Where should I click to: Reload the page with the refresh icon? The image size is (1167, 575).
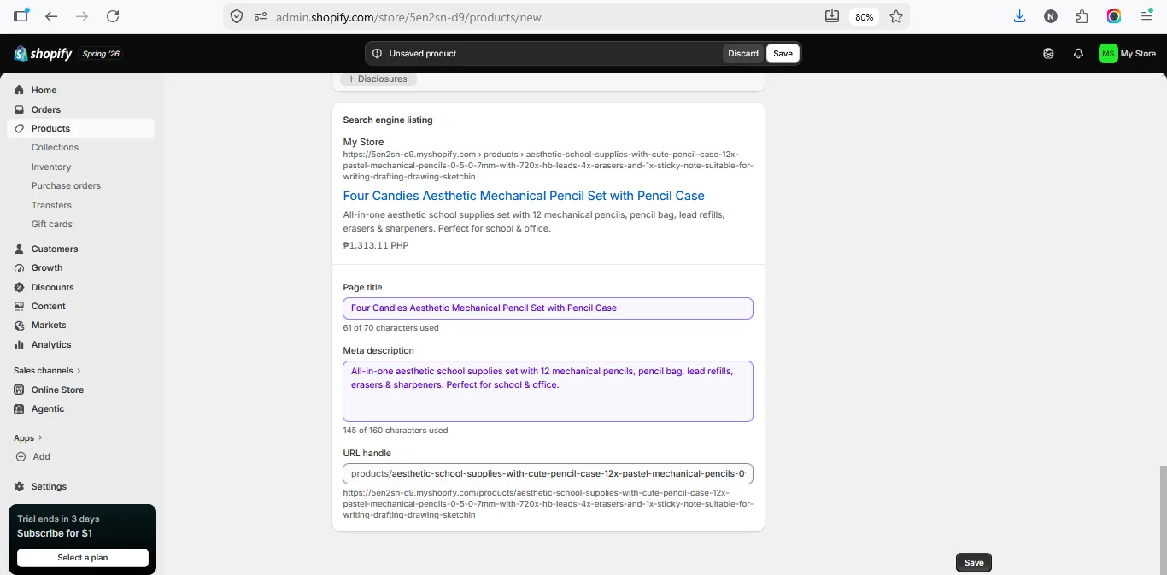tap(113, 16)
